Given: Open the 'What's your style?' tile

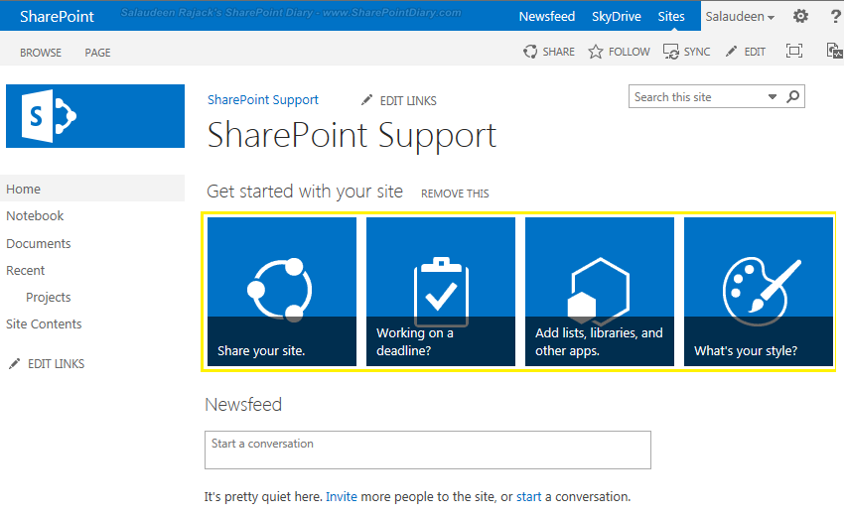Looking at the screenshot, I should (x=759, y=292).
